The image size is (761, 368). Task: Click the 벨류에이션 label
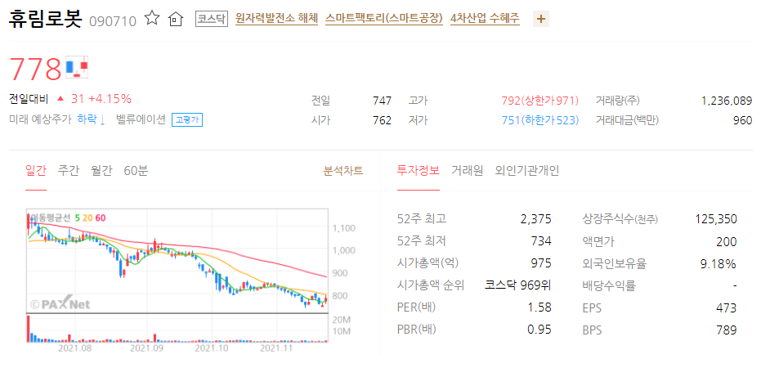[141, 119]
